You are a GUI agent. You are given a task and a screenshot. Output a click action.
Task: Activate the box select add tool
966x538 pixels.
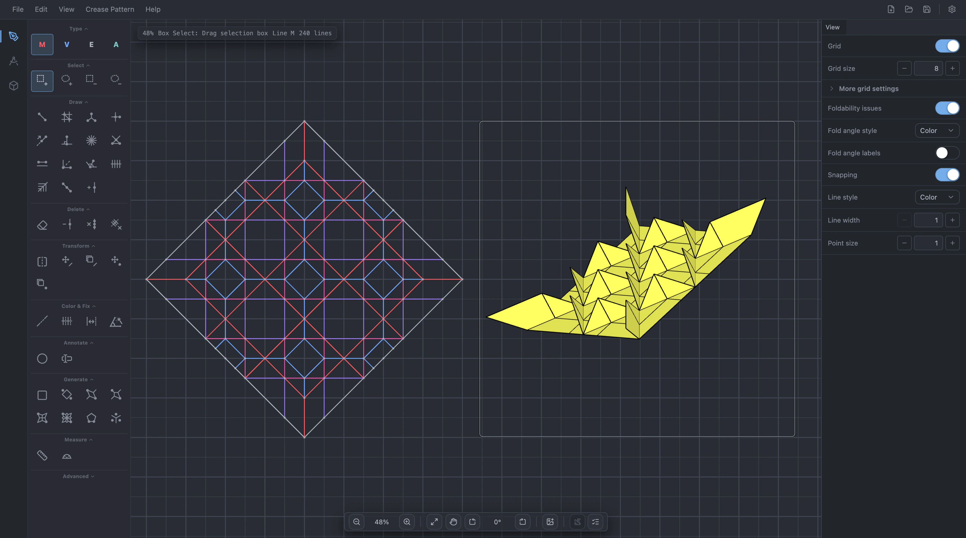[42, 81]
